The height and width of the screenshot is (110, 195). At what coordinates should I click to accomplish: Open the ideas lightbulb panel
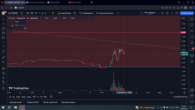192,42
